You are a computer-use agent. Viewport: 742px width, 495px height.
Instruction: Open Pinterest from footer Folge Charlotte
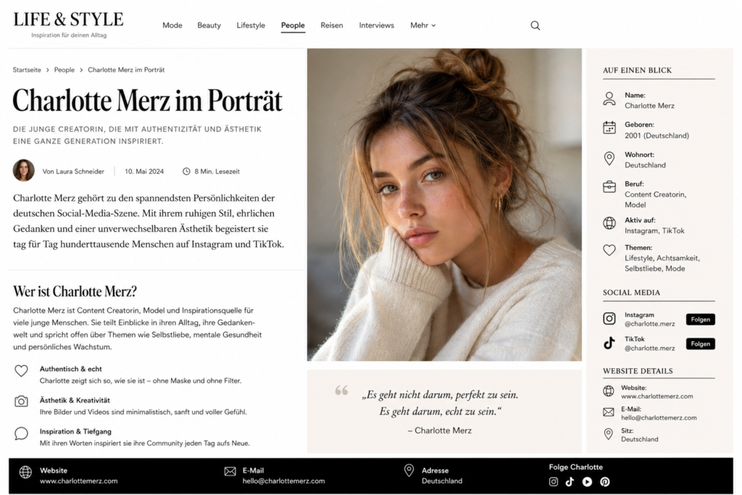(605, 482)
